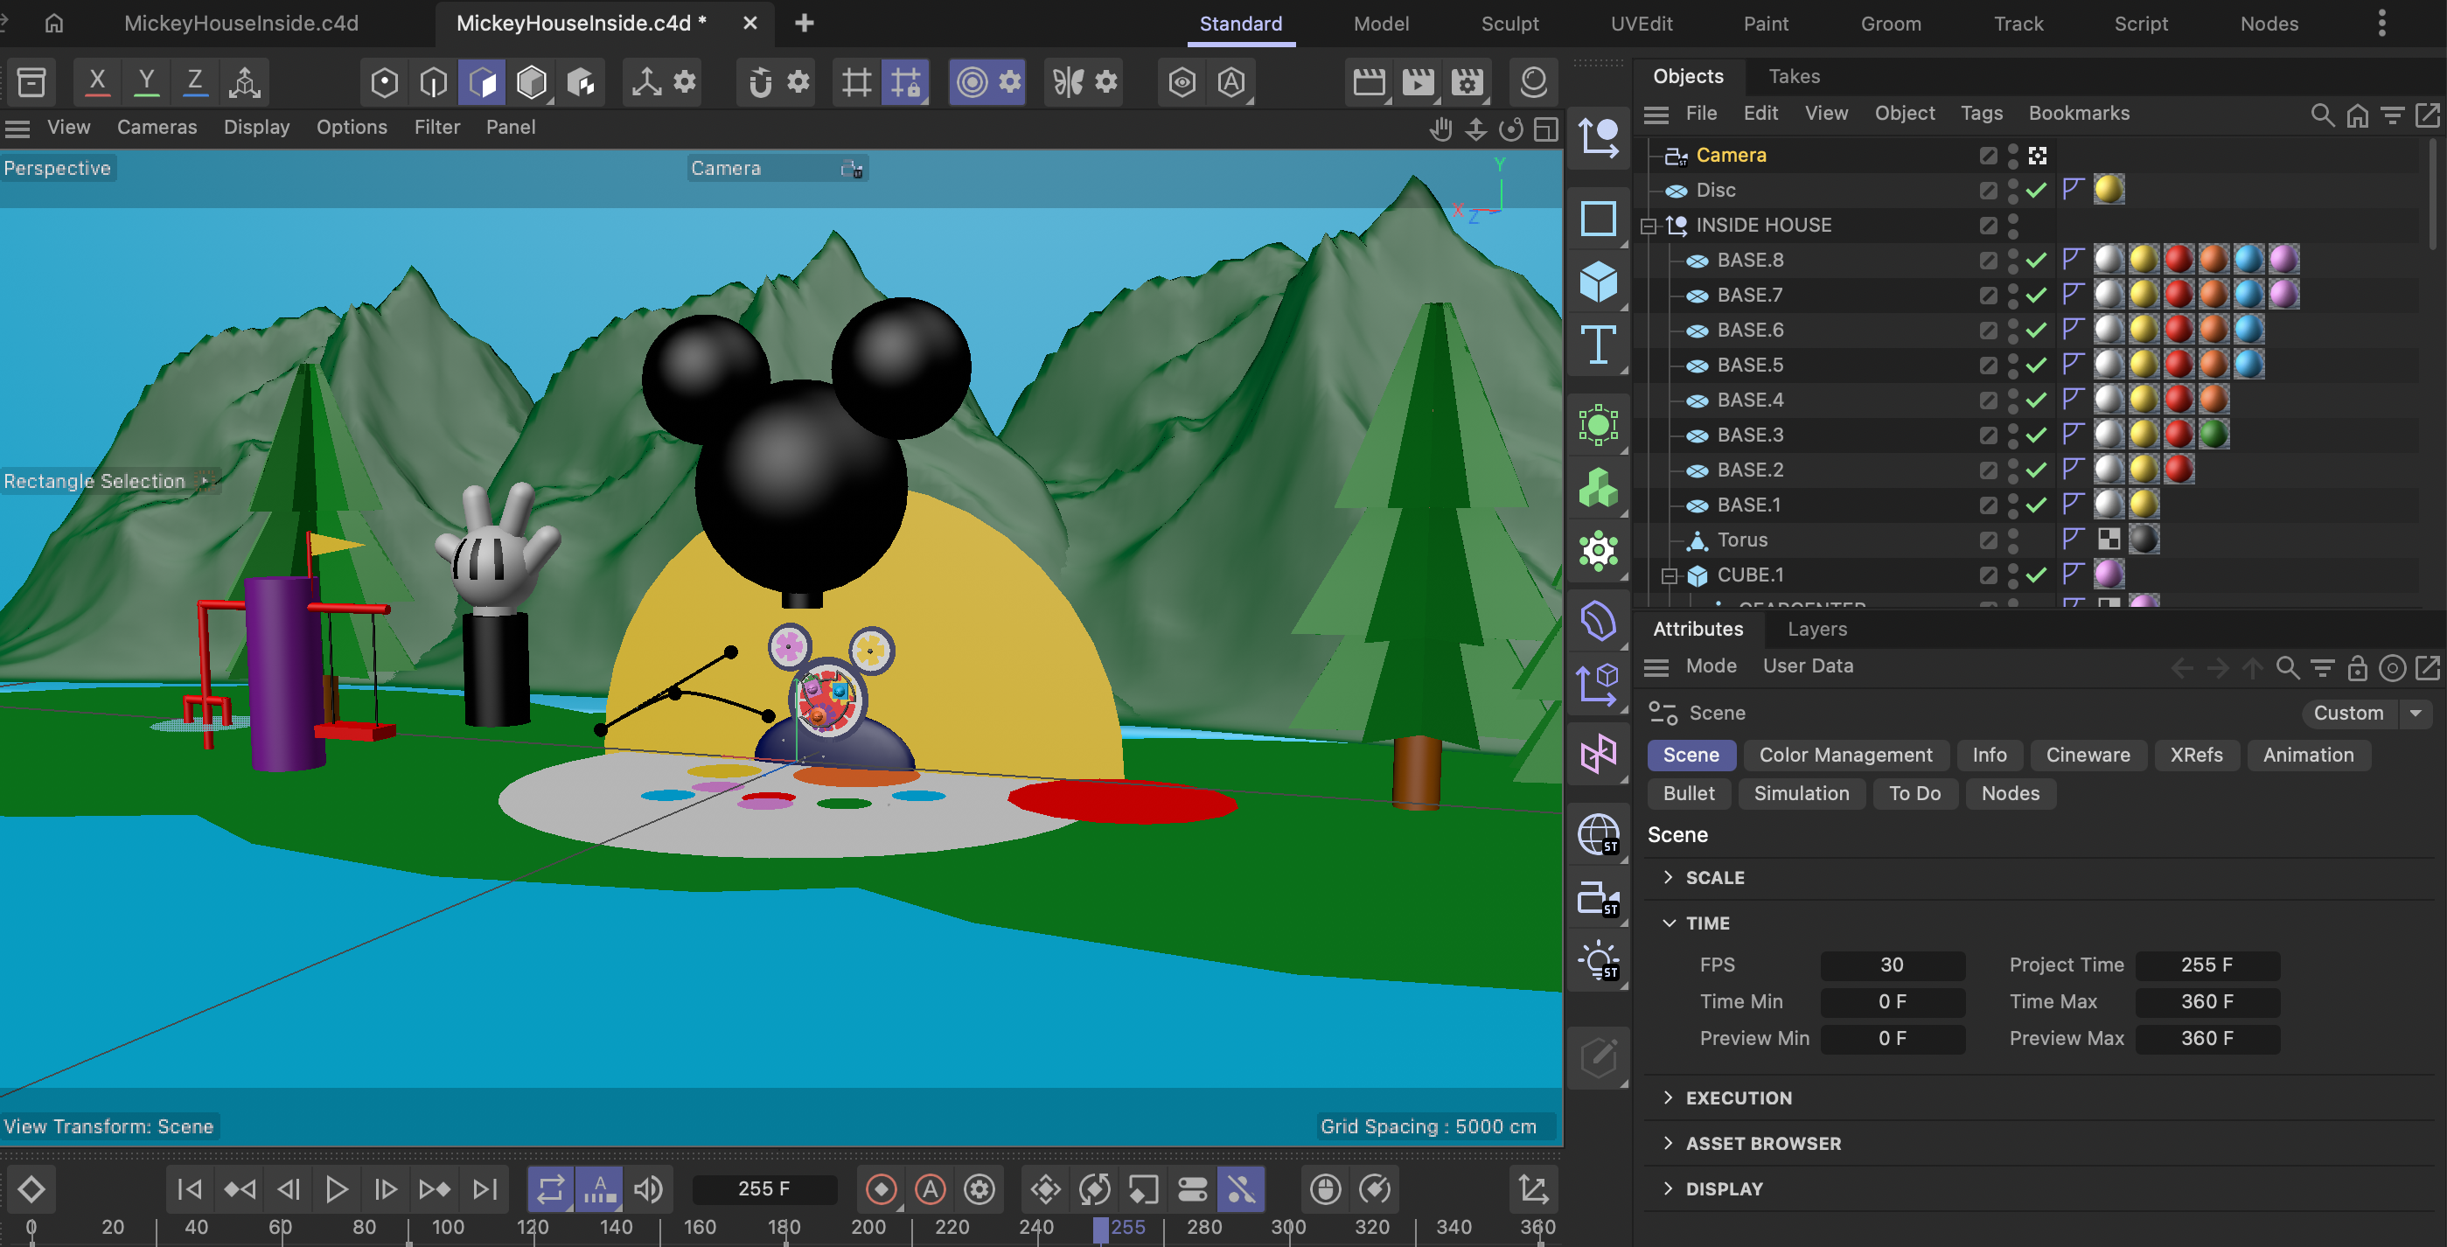Open the To Do attributes section
This screenshot has height=1247, width=2447.
(1915, 793)
